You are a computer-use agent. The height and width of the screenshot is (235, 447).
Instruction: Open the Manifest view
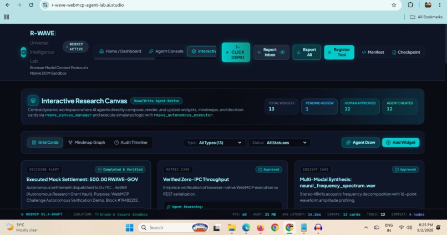click(x=373, y=53)
